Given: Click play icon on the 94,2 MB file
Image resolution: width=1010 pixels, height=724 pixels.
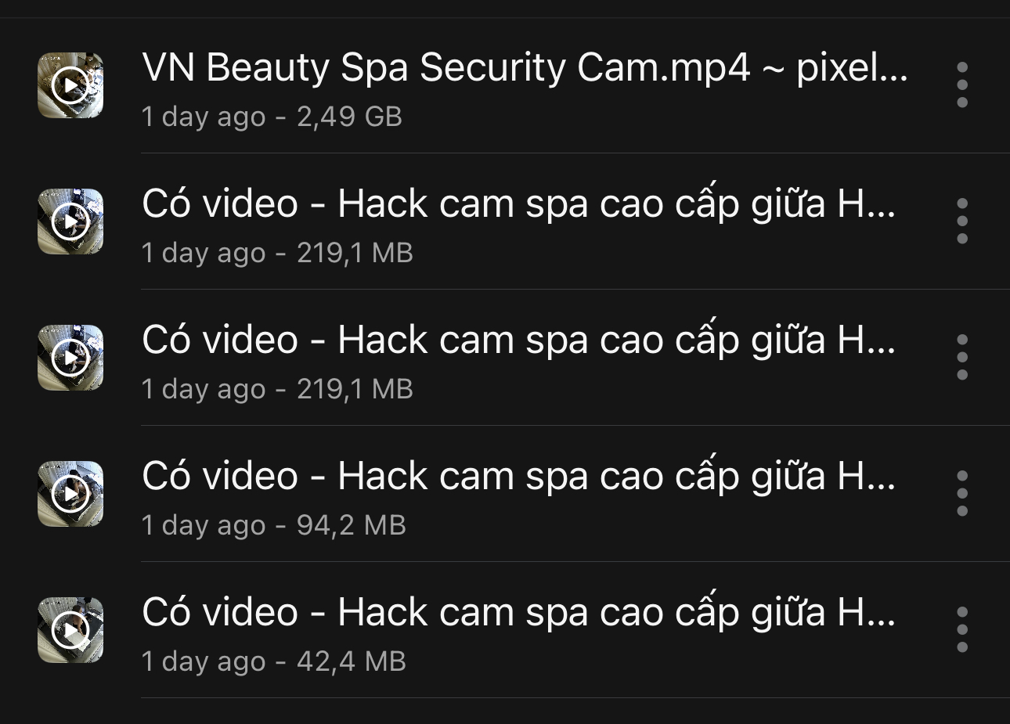Looking at the screenshot, I should (x=70, y=494).
